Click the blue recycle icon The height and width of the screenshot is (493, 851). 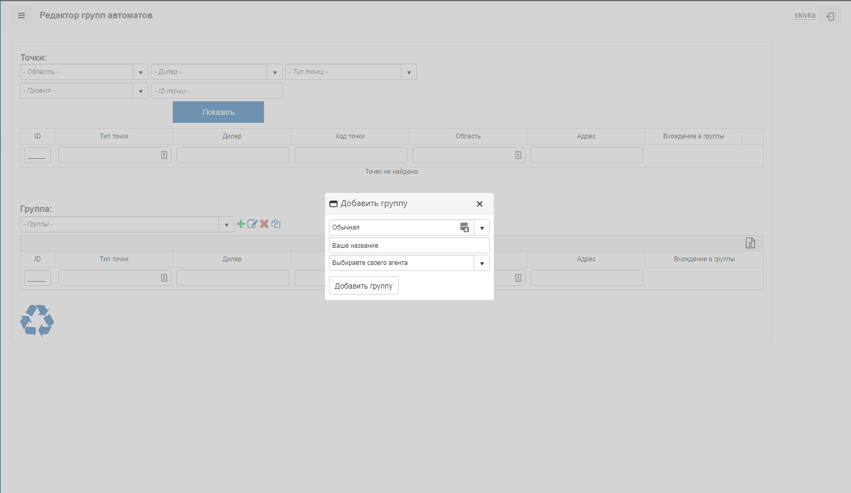coord(37,320)
